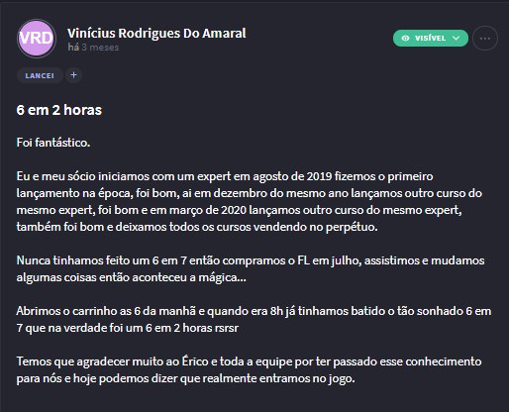Select the LANCEI tag
Image resolution: width=509 pixels, height=412 pixels.
pyautogui.click(x=40, y=75)
